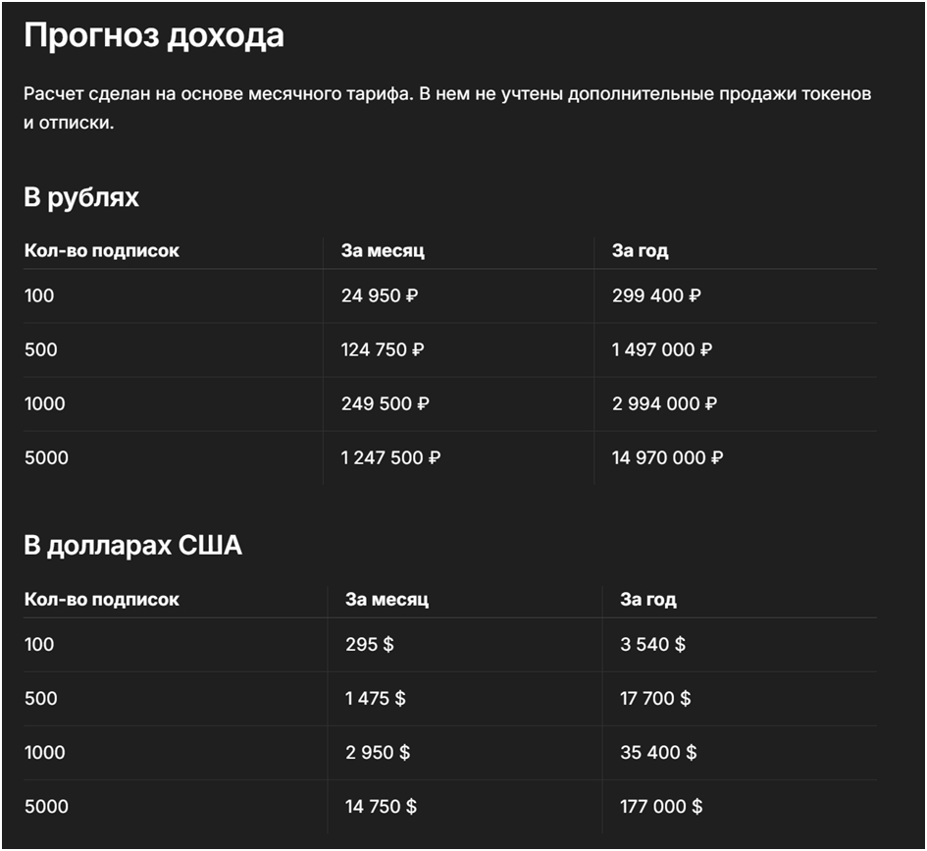The width and height of the screenshot is (927, 851).
Task: Click the "Прогноз дохода" page heading
Action: coord(154,36)
